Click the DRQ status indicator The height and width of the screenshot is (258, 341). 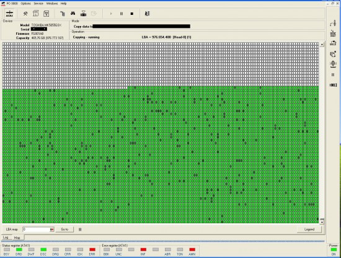55,249
